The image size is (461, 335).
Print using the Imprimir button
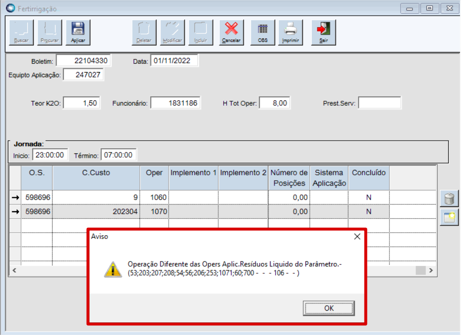(290, 32)
